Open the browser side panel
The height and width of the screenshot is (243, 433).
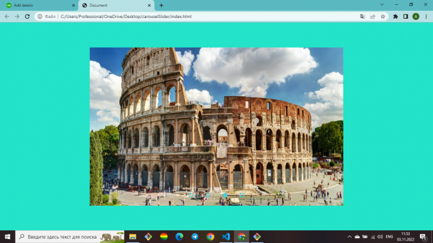coord(406,17)
